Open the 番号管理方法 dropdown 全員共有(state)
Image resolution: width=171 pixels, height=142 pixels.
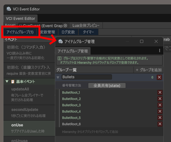click(107, 86)
